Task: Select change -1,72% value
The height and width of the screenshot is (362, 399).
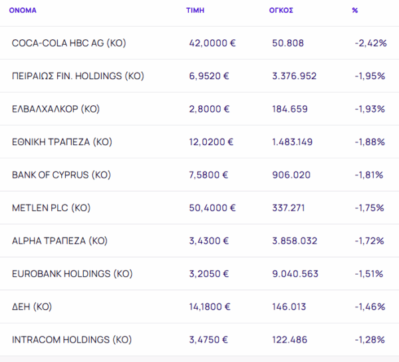Action: click(x=370, y=241)
